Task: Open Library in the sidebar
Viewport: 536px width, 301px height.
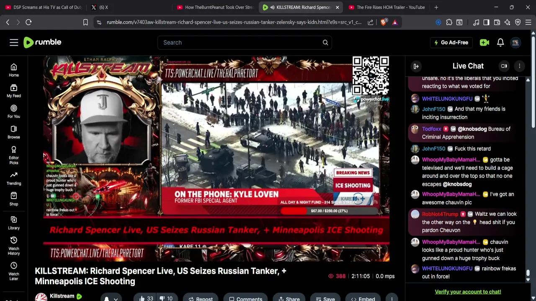Action: [14, 223]
